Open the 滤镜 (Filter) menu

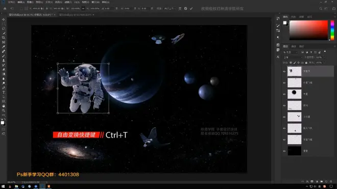[68, 2]
